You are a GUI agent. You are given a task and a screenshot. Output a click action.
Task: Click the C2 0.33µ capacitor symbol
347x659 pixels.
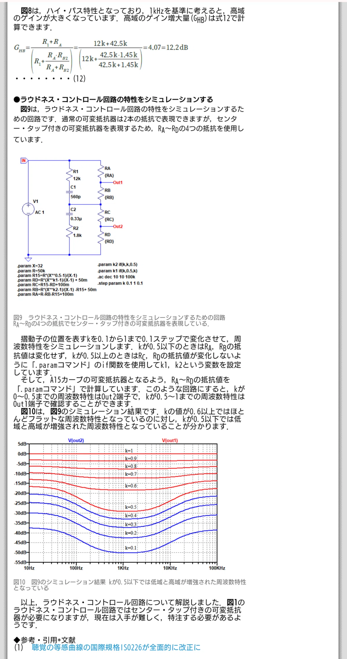tap(69, 213)
